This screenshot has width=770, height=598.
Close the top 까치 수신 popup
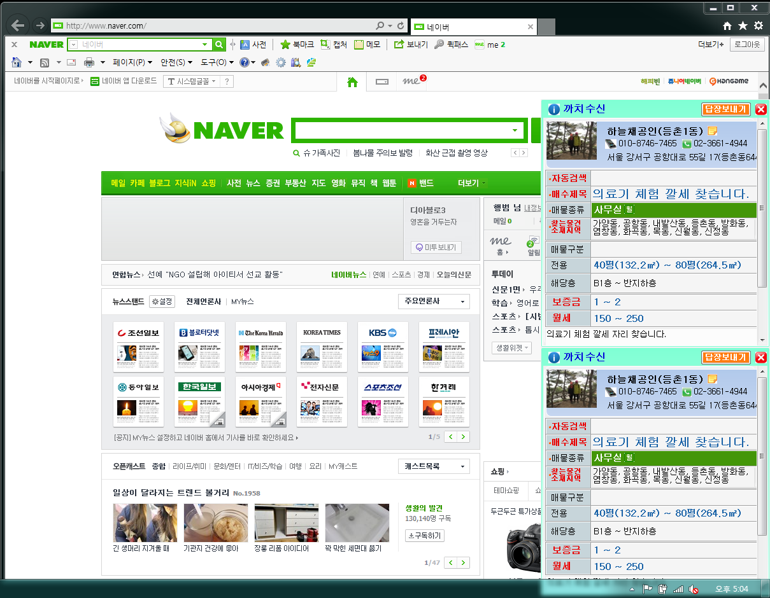pyautogui.click(x=760, y=109)
